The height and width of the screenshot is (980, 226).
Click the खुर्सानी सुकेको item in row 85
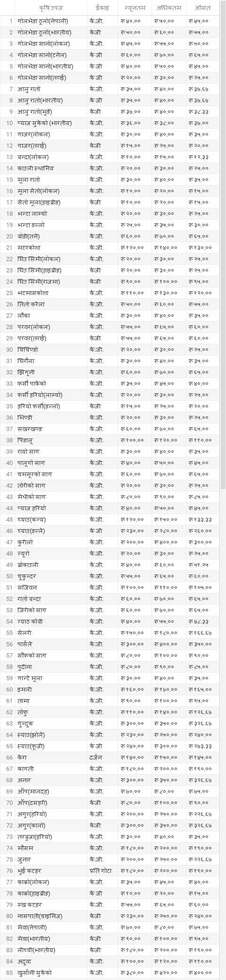click(34, 973)
